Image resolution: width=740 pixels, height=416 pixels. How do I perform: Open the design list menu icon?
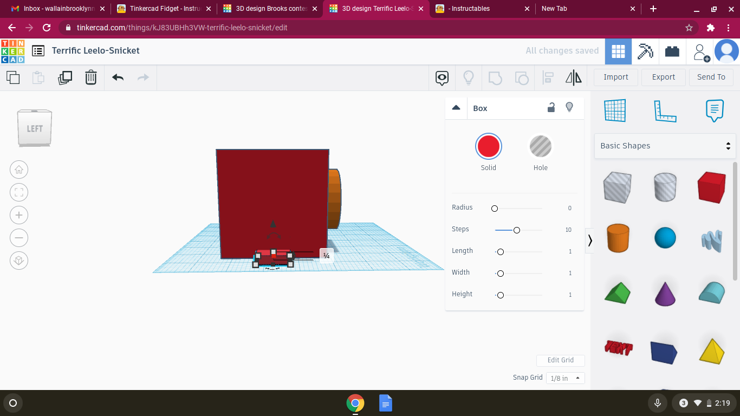[38, 51]
